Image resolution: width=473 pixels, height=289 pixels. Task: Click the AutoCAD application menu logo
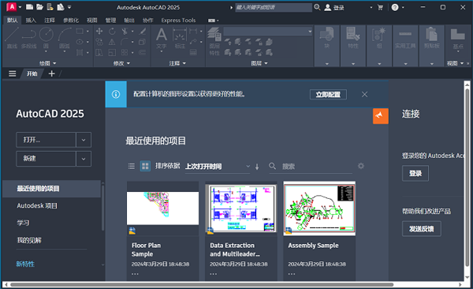[x=11, y=7]
